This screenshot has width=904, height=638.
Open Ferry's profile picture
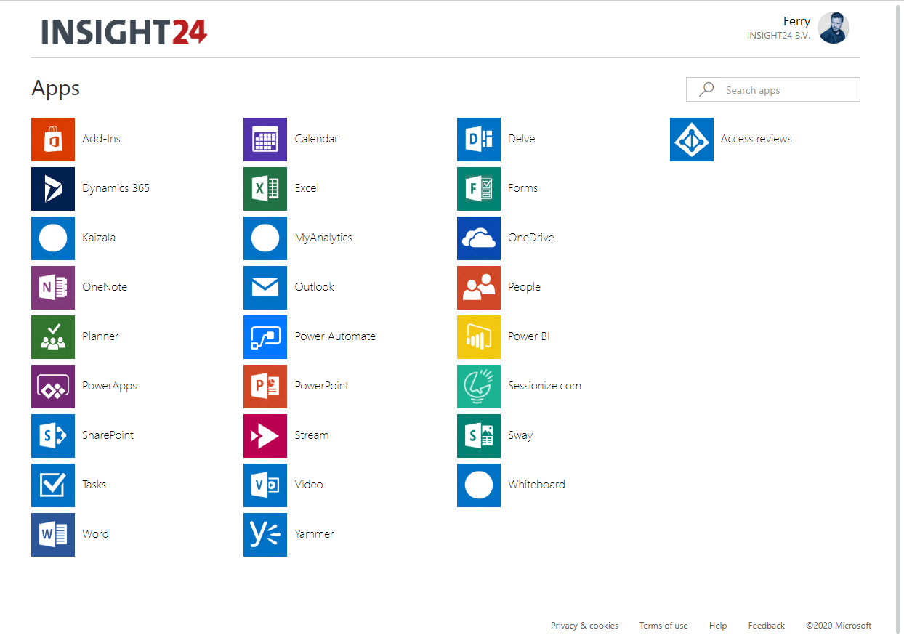[x=834, y=28]
